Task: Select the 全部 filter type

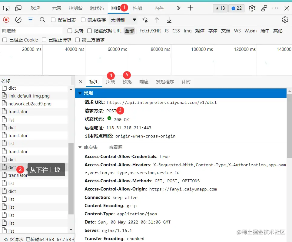Action: pos(129,31)
